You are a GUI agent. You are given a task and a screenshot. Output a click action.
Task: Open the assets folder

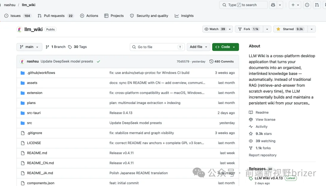(x=32, y=83)
